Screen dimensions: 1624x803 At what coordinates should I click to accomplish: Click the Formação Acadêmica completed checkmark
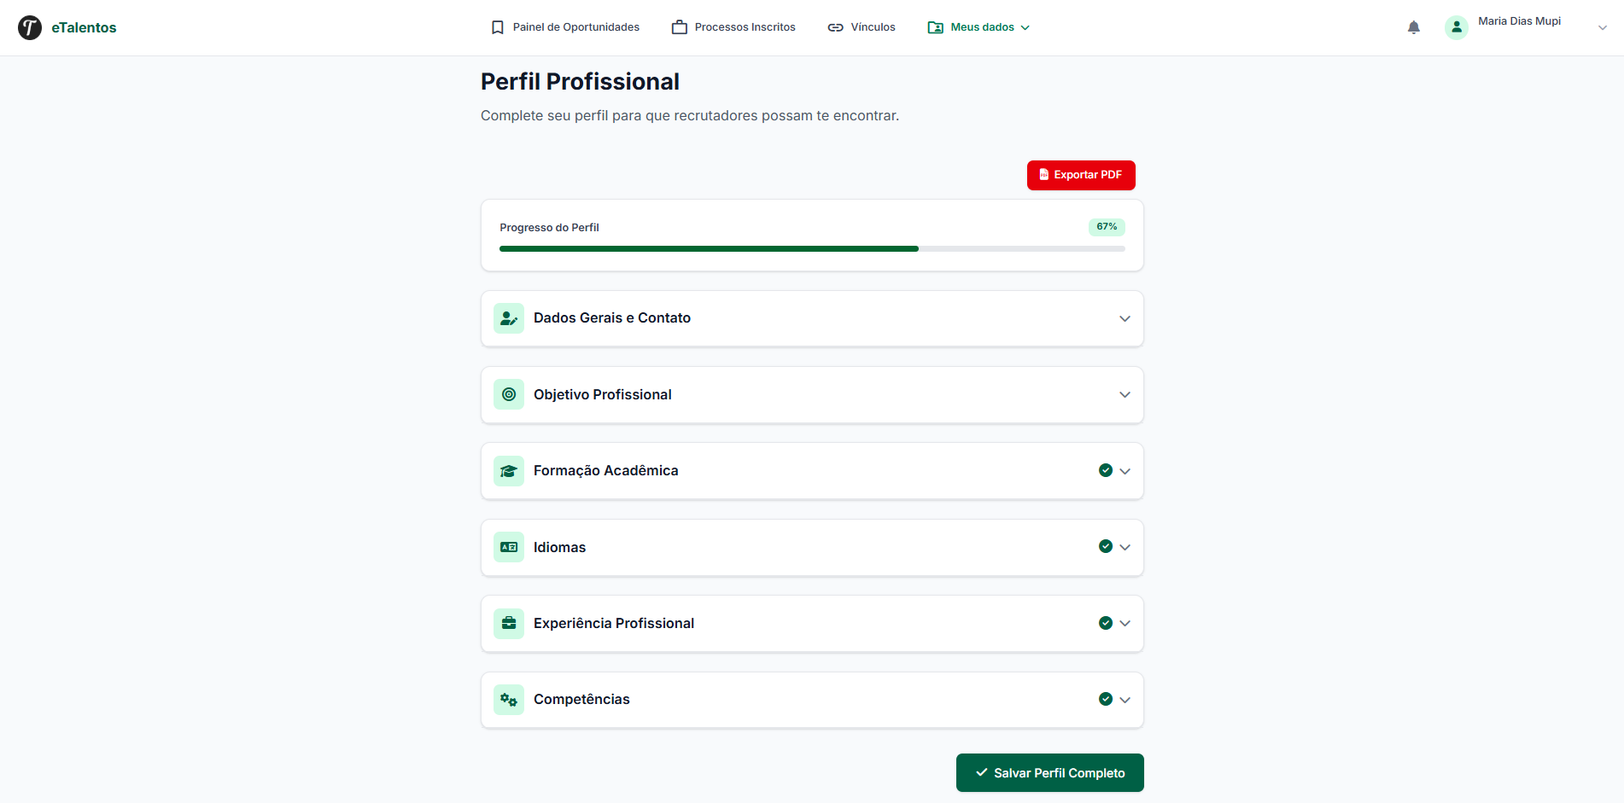tap(1106, 470)
